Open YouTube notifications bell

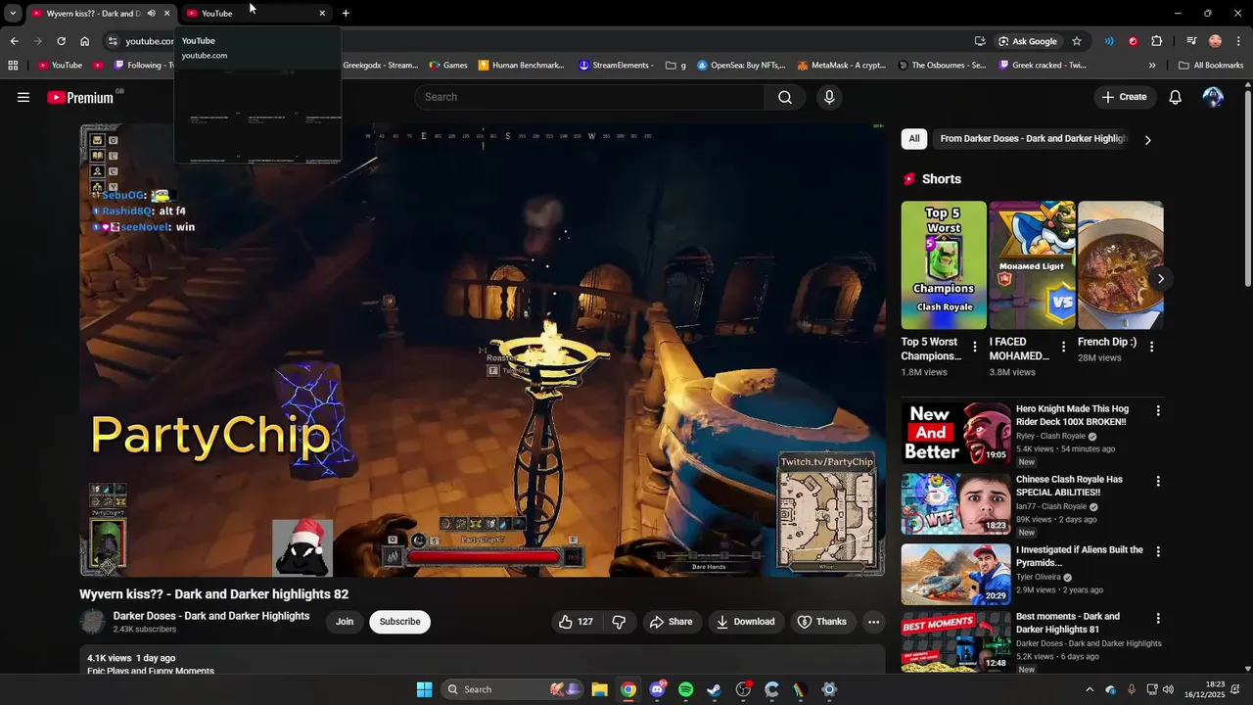(1176, 97)
